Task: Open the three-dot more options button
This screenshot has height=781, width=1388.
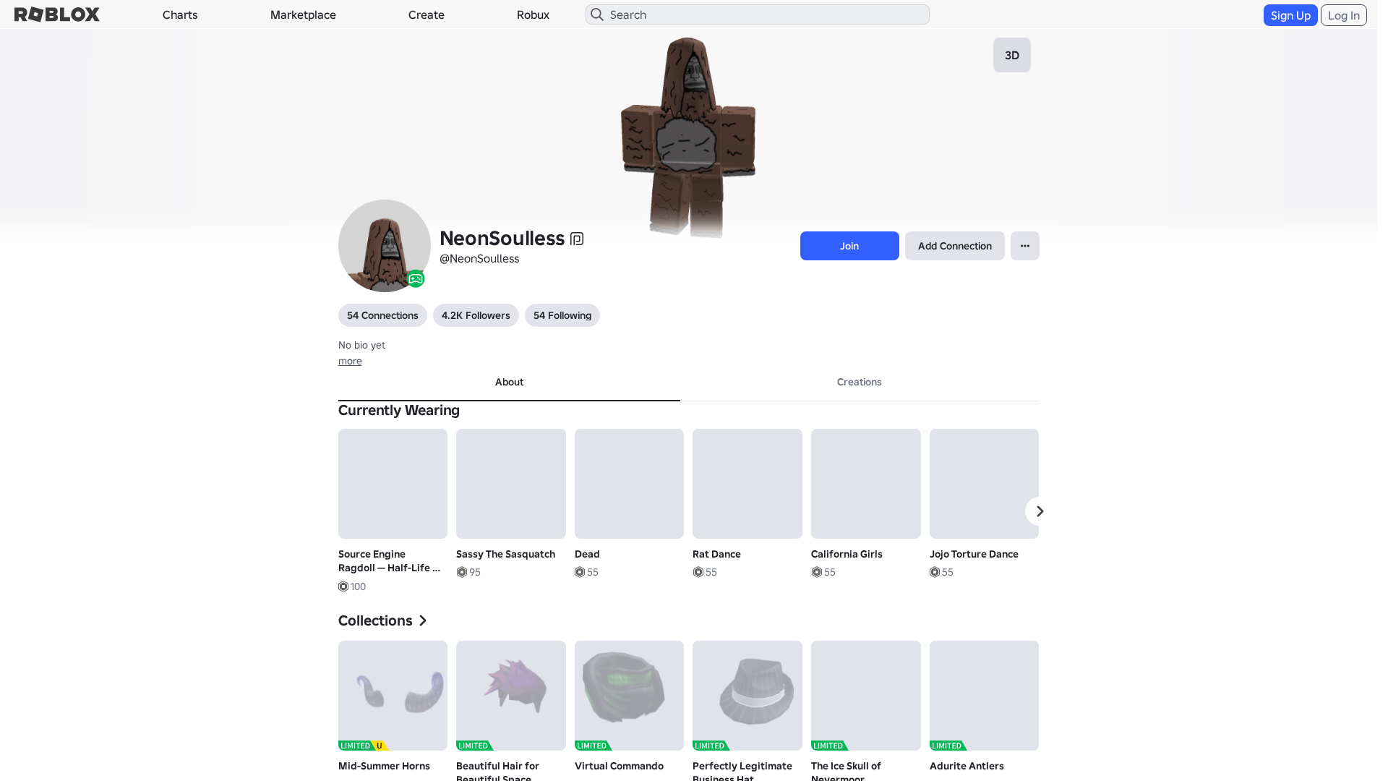Action: tap(1025, 246)
